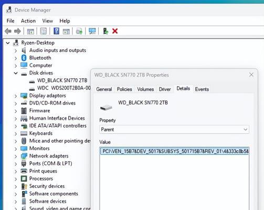This screenshot has height=210, width=264.
Task: Expand the Bluetooth category
Action: tap(16, 58)
